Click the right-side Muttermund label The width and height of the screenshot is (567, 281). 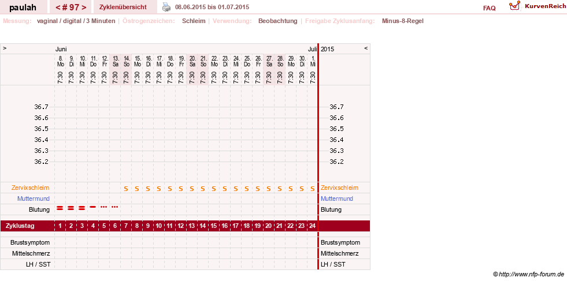pyautogui.click(x=336, y=198)
